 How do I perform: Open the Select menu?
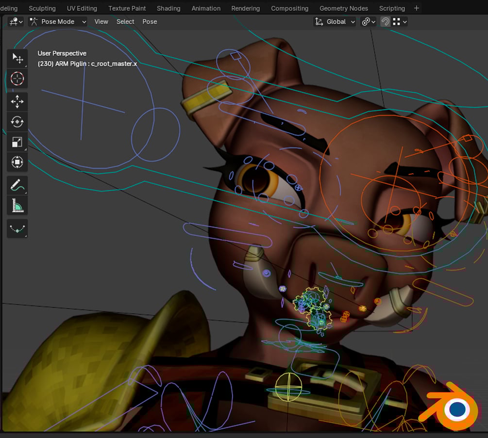tap(125, 22)
